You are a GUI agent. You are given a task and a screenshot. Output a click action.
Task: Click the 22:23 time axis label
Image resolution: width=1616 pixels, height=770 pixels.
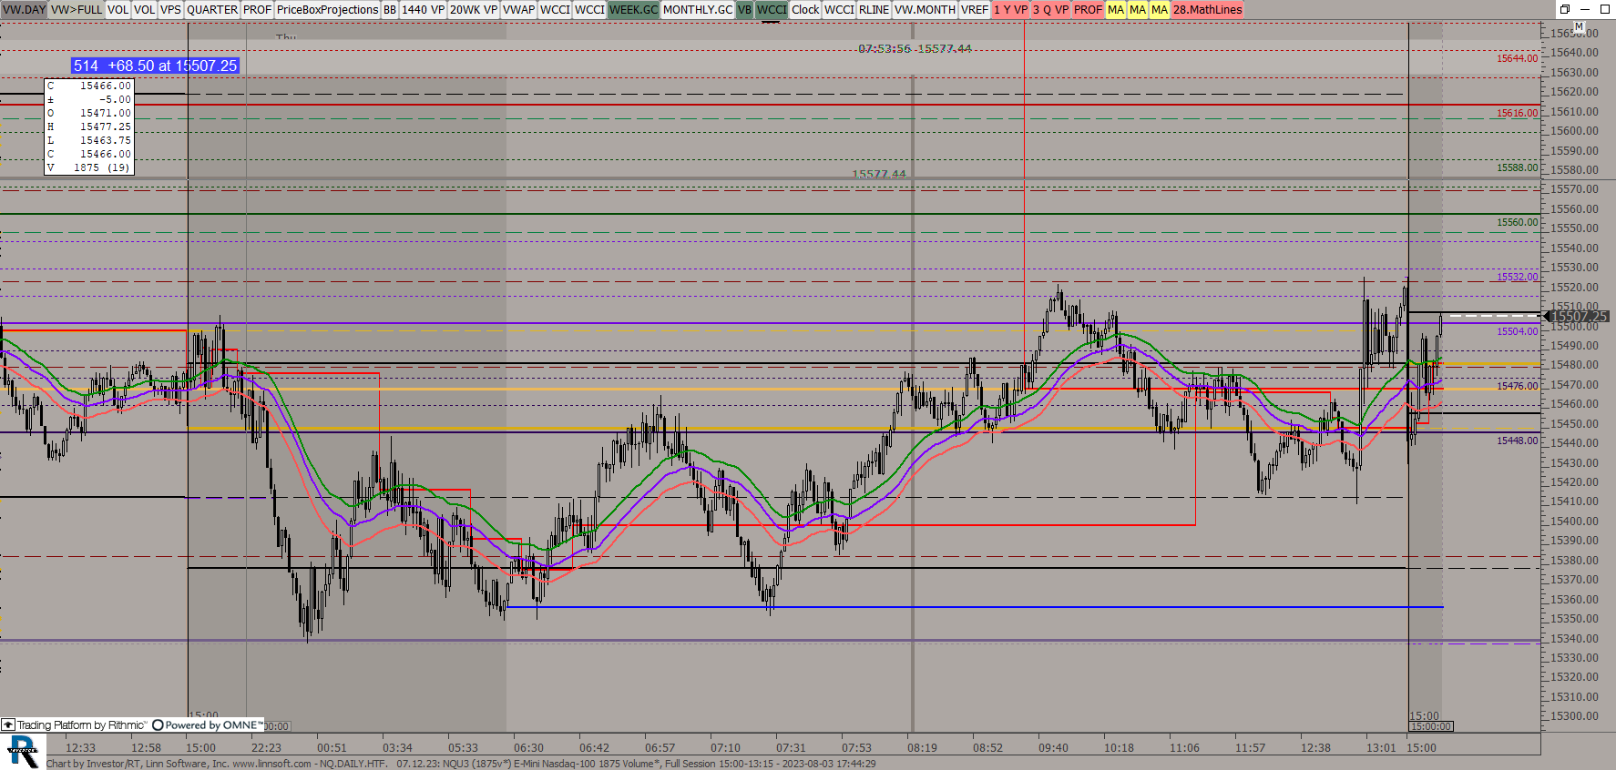266,748
